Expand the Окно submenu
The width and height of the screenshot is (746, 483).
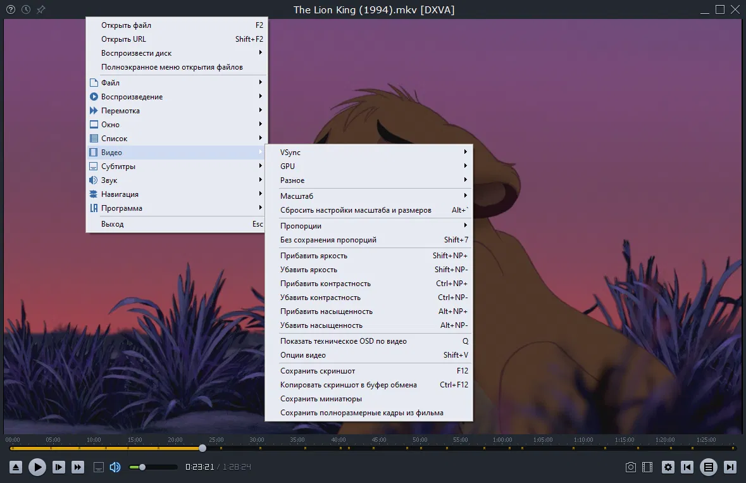click(x=177, y=125)
